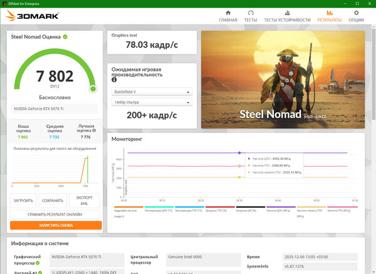Click the NVIDIA GeForce RTX 5070 Ti score field
The image size is (376, 274).
tap(55, 108)
